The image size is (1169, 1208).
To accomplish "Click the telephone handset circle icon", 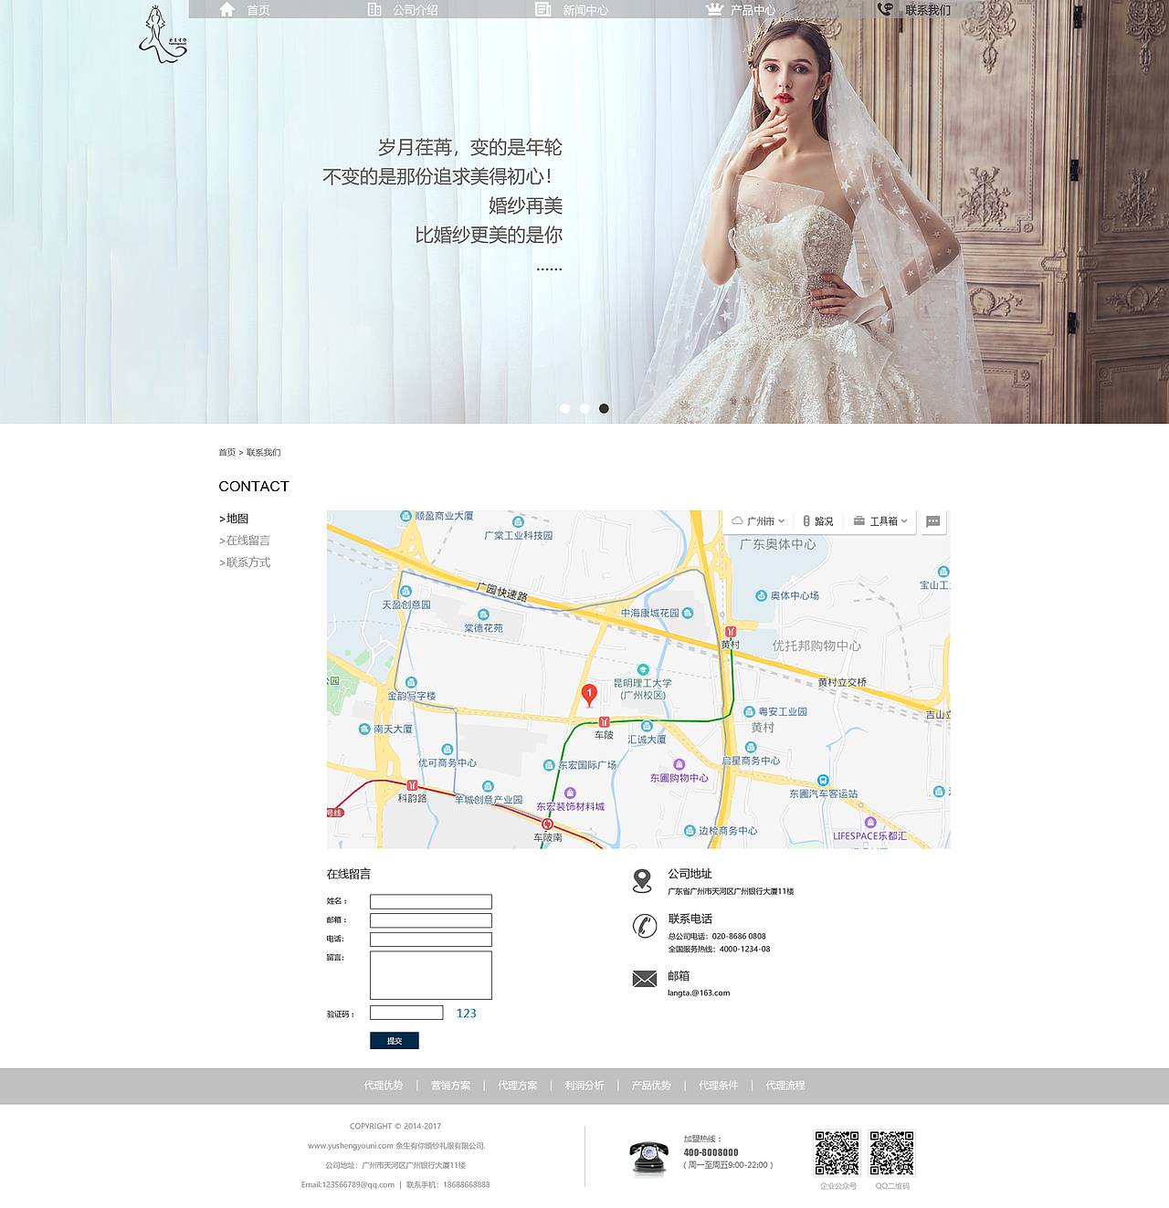I will click(645, 926).
